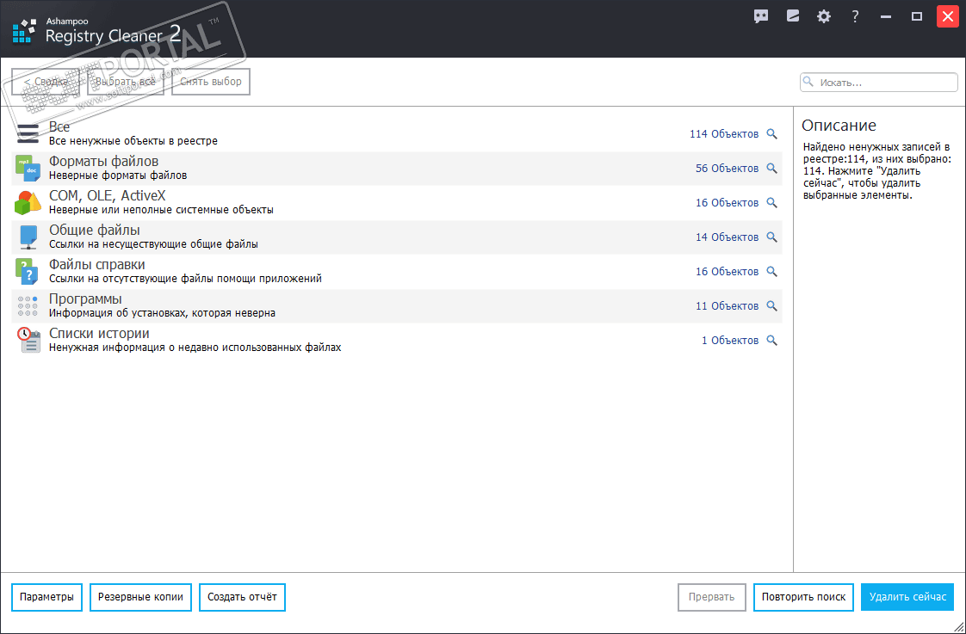Click Выбрать всё button
This screenshot has height=634, width=966.
click(x=126, y=82)
